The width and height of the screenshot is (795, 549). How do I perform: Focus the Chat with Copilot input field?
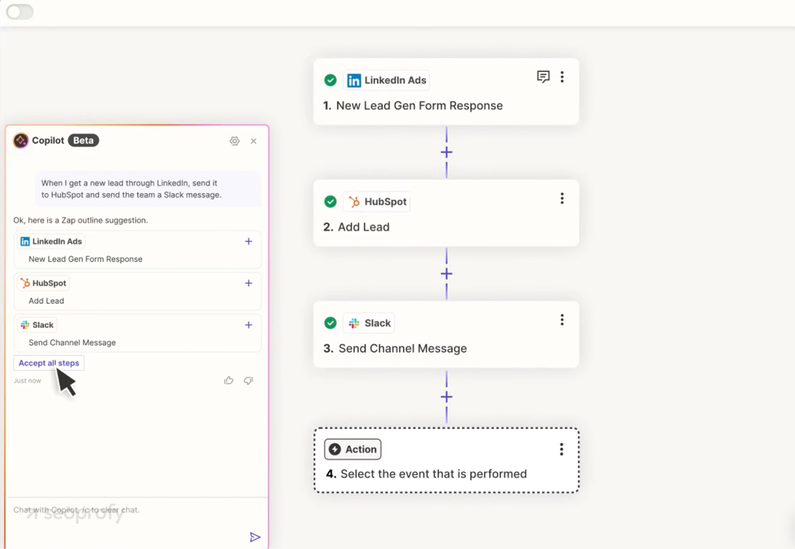[x=137, y=510]
